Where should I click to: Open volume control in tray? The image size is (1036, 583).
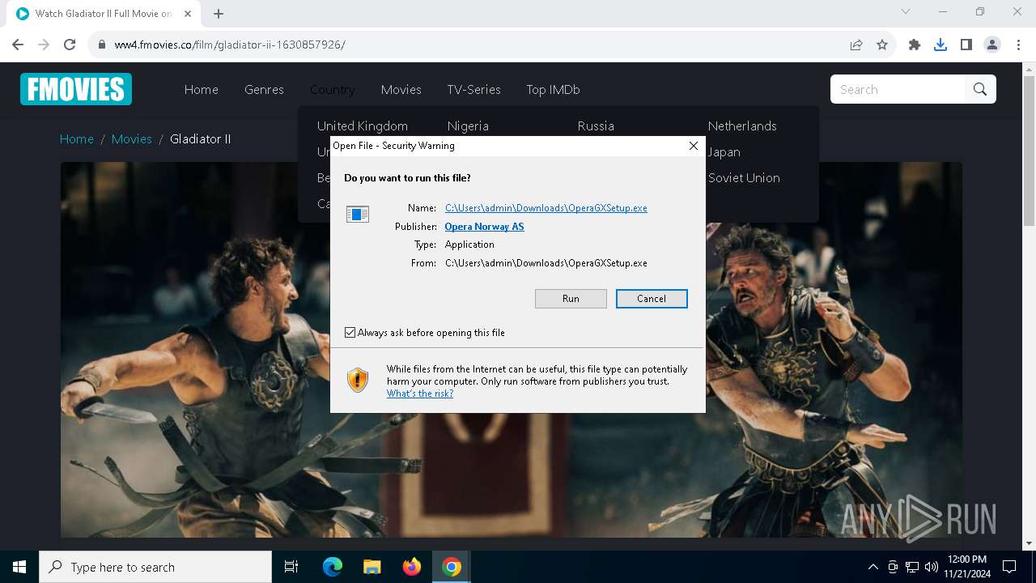[931, 567]
